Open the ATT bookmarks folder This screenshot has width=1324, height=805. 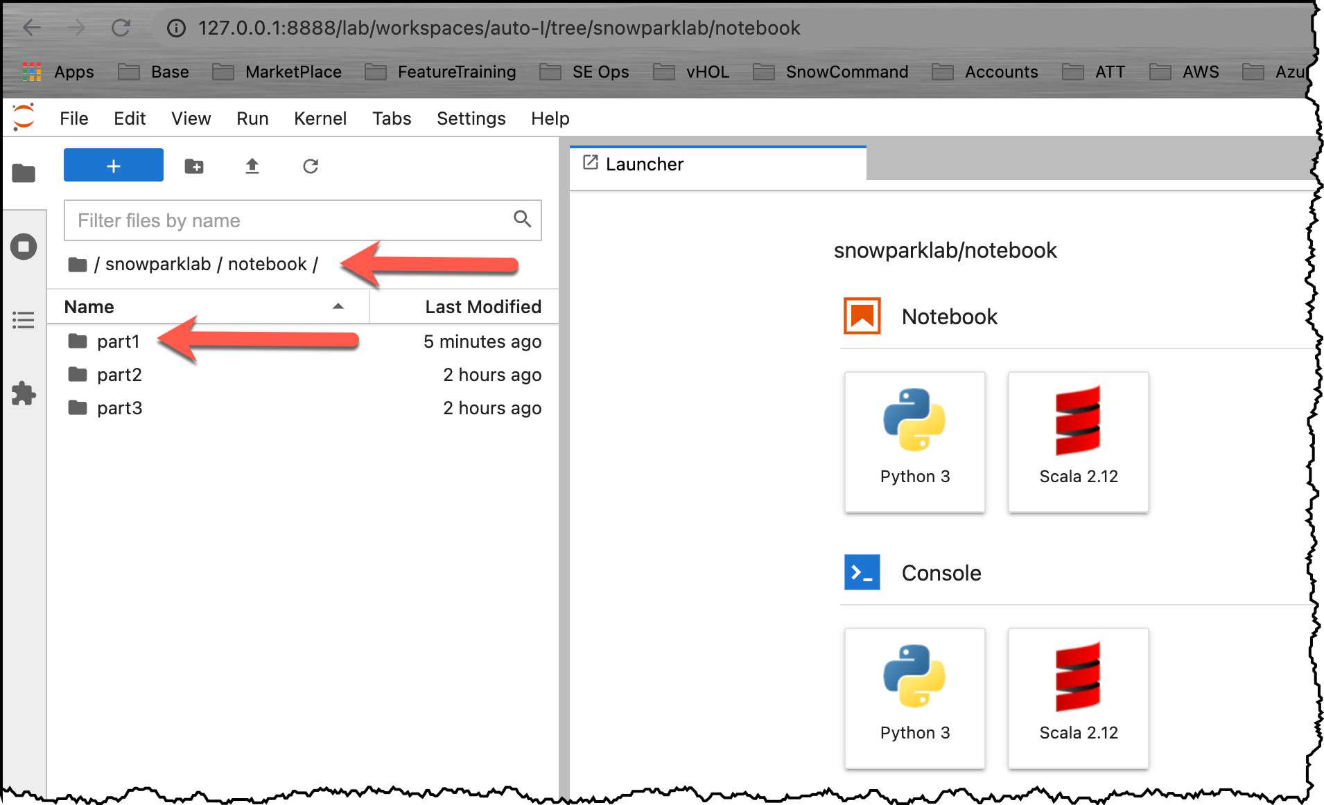[1094, 72]
